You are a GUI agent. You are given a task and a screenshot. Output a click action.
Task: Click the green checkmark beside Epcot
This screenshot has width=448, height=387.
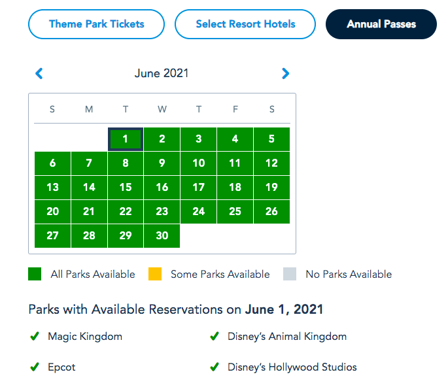click(35, 367)
